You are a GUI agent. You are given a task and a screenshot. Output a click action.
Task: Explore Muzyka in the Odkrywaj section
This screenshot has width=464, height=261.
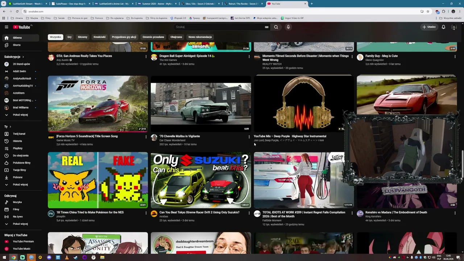click(x=21, y=202)
